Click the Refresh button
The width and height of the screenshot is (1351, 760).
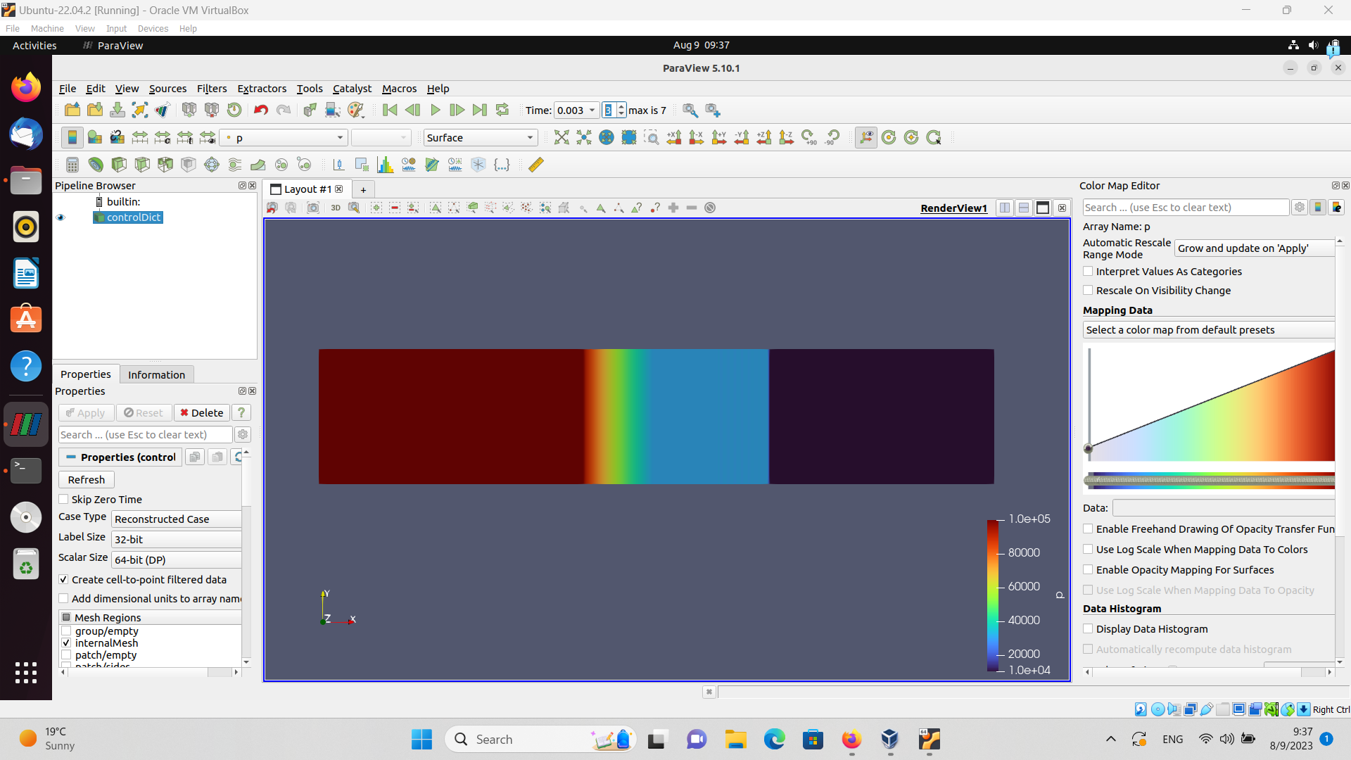tap(86, 480)
